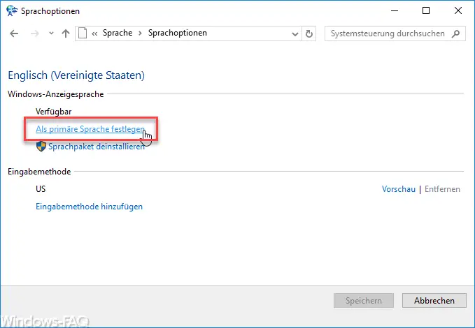Go up one level with up arrow

[66, 33]
